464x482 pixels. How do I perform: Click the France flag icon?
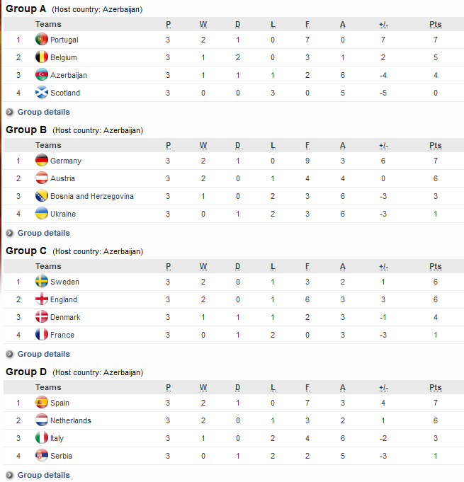42,335
